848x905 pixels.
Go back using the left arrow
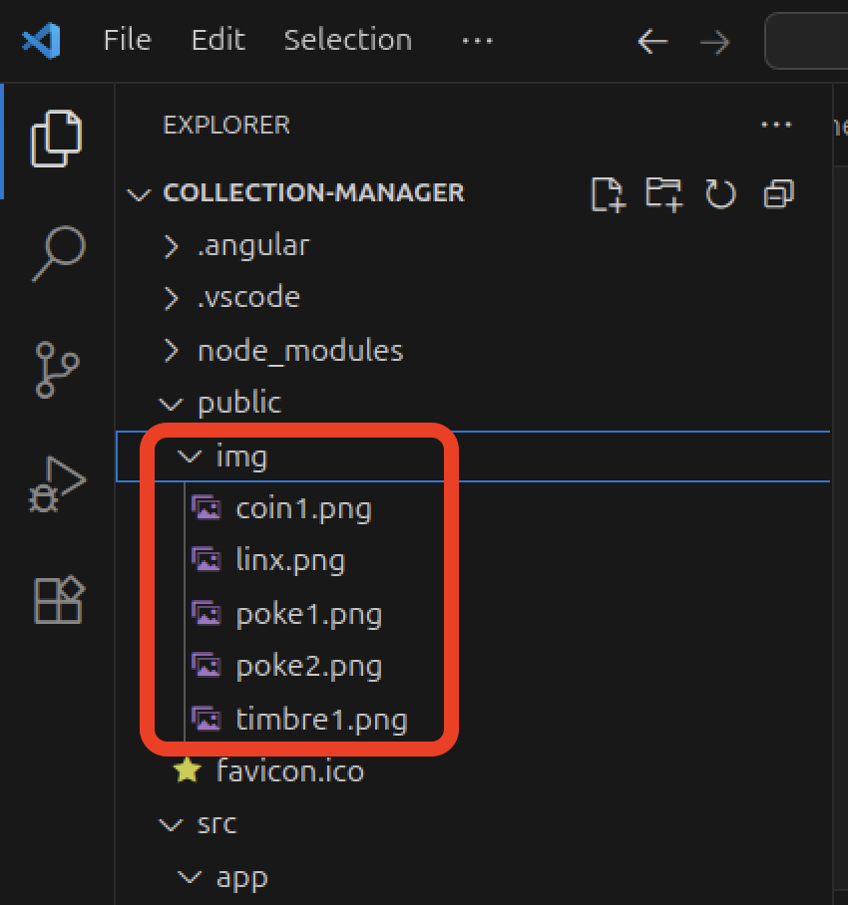click(652, 41)
